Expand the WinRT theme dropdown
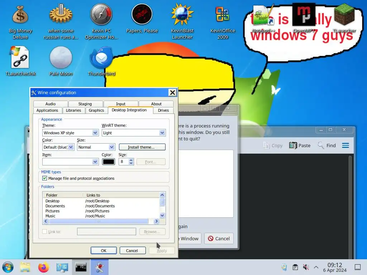This screenshot has height=275, width=367. 162,133
